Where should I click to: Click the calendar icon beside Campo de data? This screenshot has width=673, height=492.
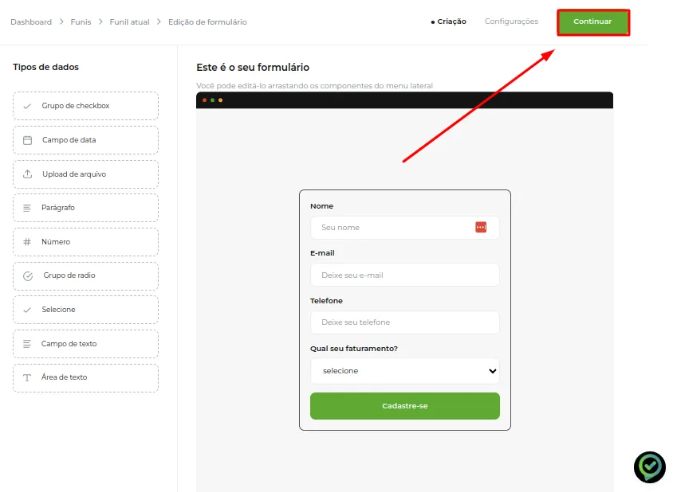pos(27,140)
